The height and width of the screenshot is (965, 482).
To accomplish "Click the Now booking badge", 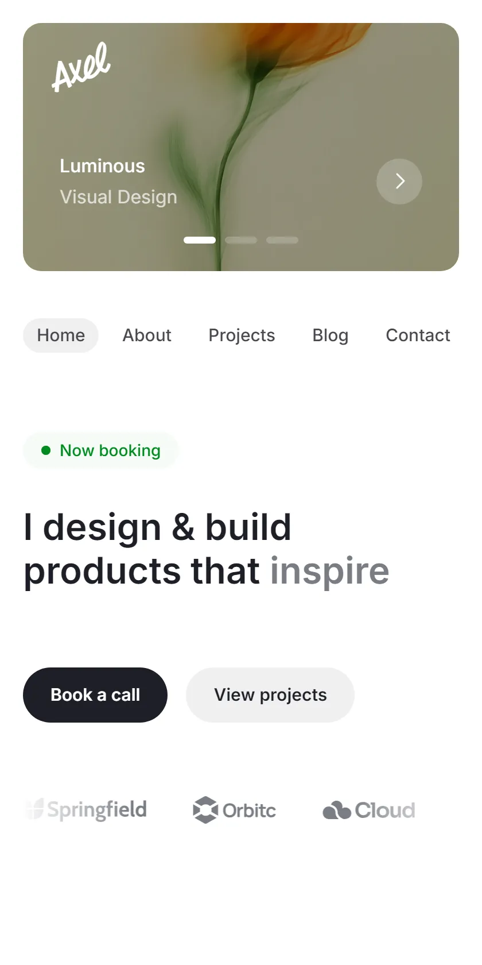I will point(100,450).
